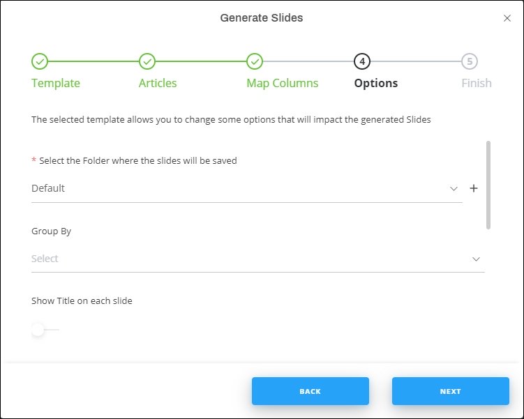Jump to the Finish step label
524x419 pixels.
point(477,83)
